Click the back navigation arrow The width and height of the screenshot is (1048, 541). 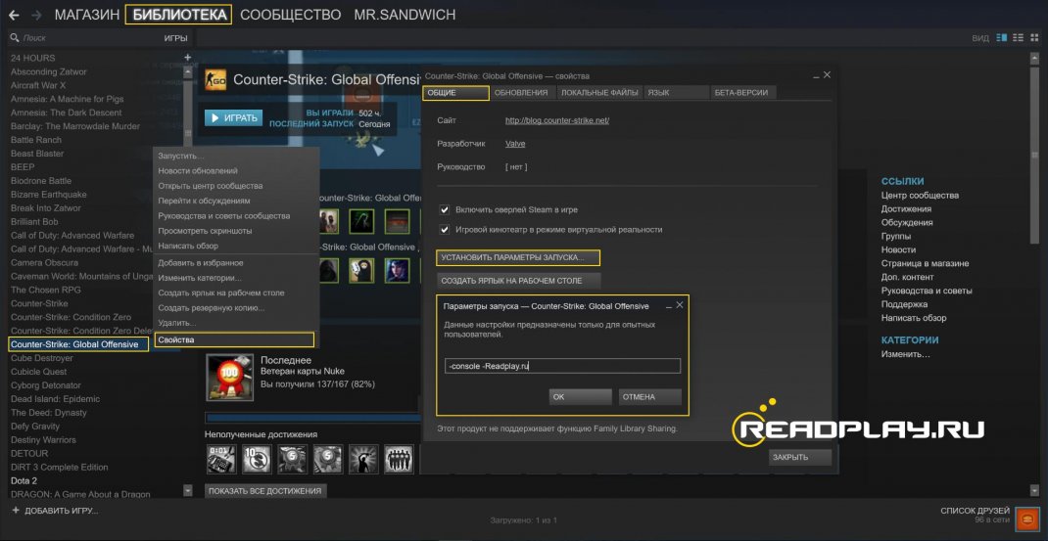click(x=14, y=15)
